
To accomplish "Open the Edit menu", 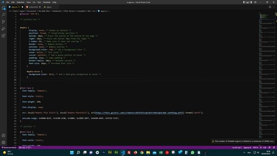I will 13,2.
